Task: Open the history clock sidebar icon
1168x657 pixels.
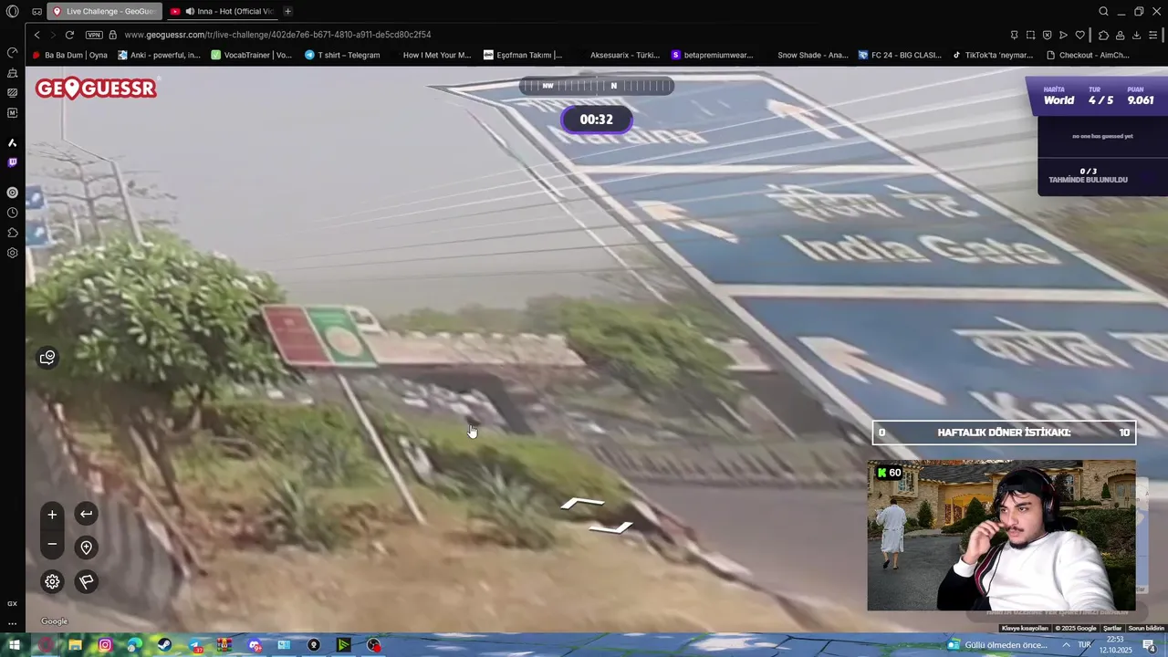Action: tap(13, 213)
